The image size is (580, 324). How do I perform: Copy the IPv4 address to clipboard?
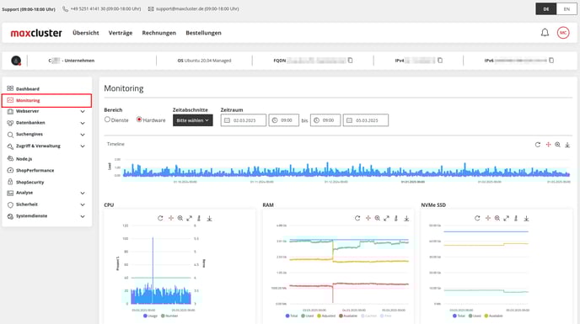[440, 61]
